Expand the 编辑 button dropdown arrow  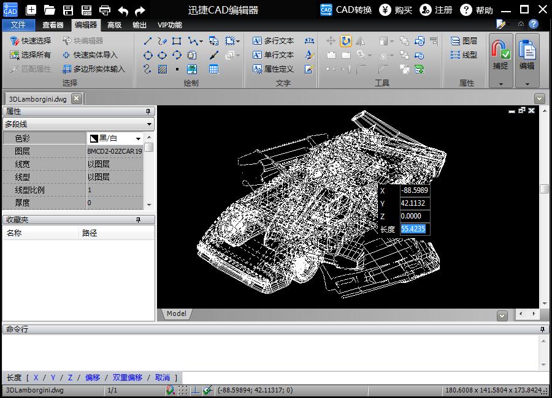pyautogui.click(x=527, y=84)
